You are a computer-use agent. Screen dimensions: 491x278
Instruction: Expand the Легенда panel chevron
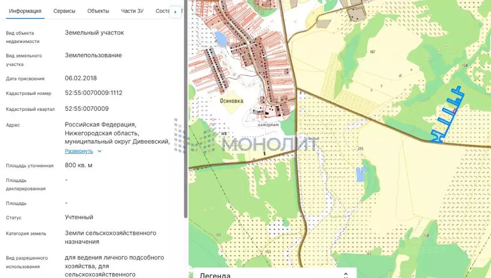pyautogui.click(x=345, y=275)
